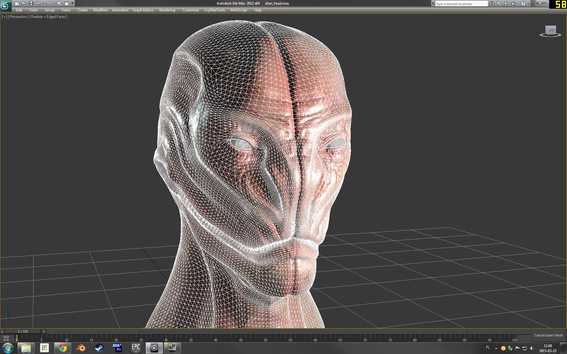
Task: Click the 0 / 100 time slider handle
Action: (x=23, y=331)
